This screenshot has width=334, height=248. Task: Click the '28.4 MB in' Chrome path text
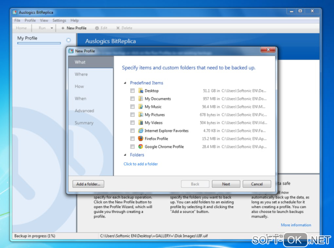coord(234,147)
